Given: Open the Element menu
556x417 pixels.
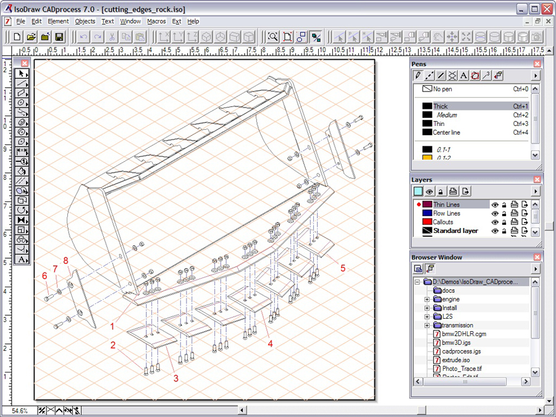Looking at the screenshot, I should [x=58, y=21].
